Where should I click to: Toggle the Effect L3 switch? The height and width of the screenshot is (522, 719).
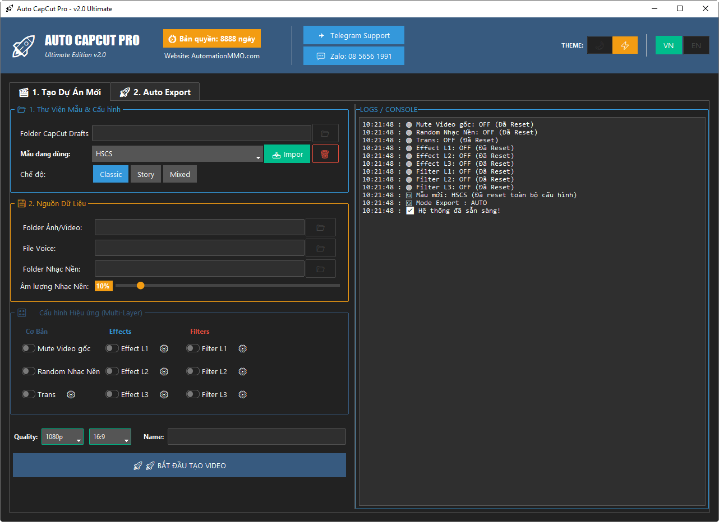pos(112,394)
